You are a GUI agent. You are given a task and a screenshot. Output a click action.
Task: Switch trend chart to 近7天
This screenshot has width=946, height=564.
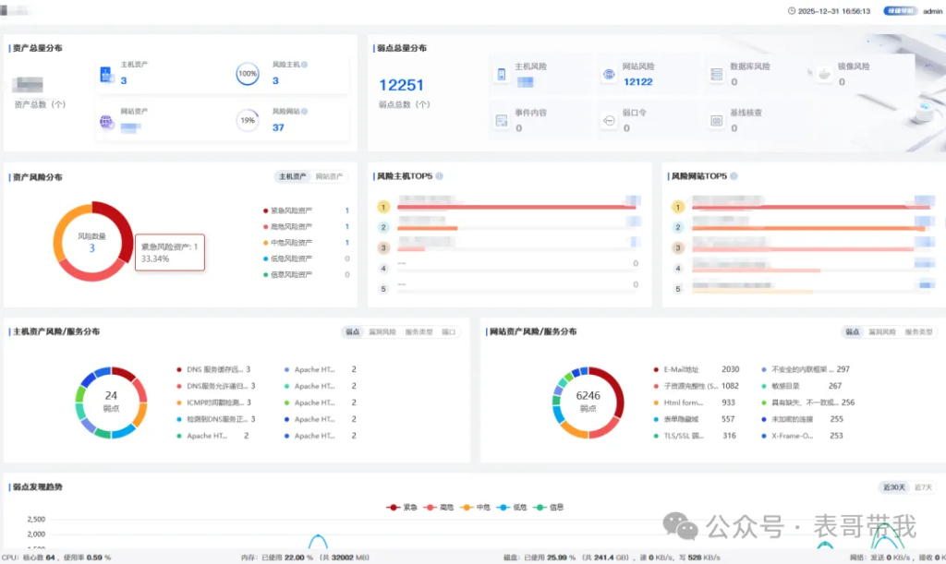click(x=922, y=486)
